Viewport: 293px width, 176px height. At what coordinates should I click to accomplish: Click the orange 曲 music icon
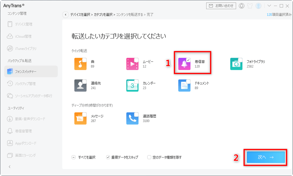tap(80, 64)
